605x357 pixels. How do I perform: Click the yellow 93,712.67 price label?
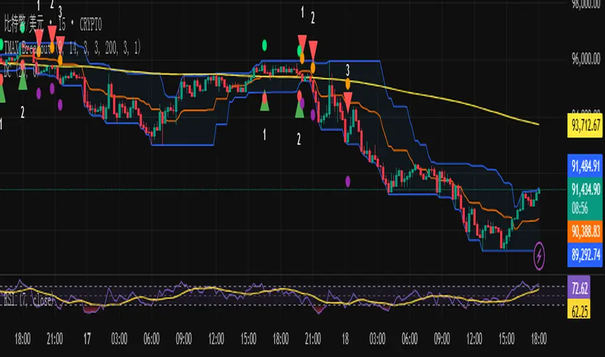point(586,125)
